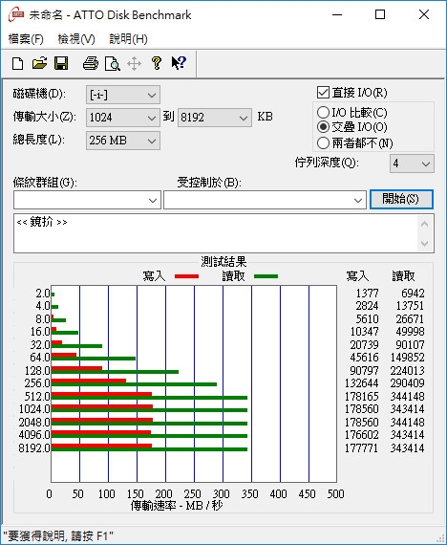
Task: Click the 8192.0 row label in chart
Action: 34,448
